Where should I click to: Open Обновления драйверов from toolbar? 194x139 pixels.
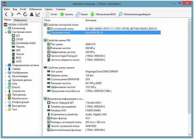135,14
